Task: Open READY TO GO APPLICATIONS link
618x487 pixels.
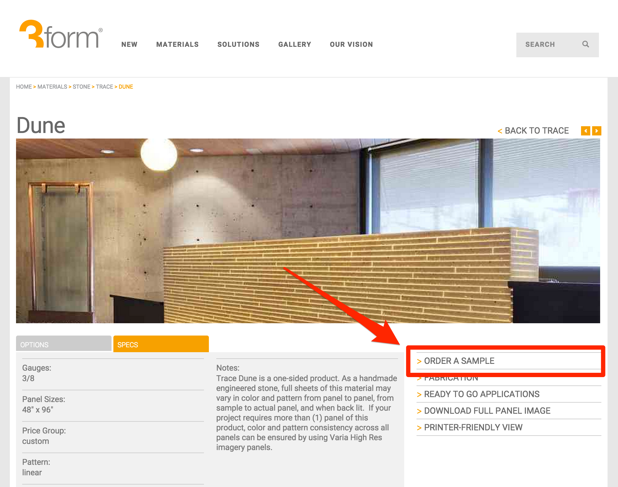Action: [482, 394]
